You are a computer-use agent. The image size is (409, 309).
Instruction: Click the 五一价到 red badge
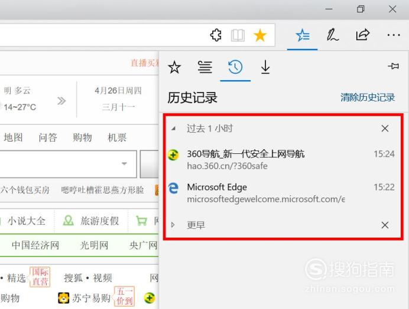pyautogui.click(x=125, y=296)
